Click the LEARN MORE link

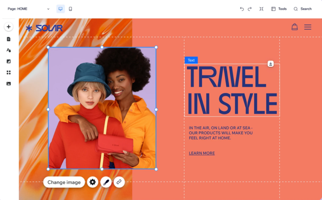coord(202,153)
